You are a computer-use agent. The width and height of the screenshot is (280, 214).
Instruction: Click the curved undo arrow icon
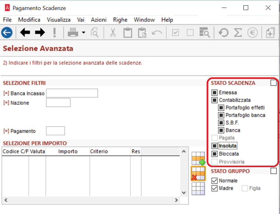tap(157, 33)
